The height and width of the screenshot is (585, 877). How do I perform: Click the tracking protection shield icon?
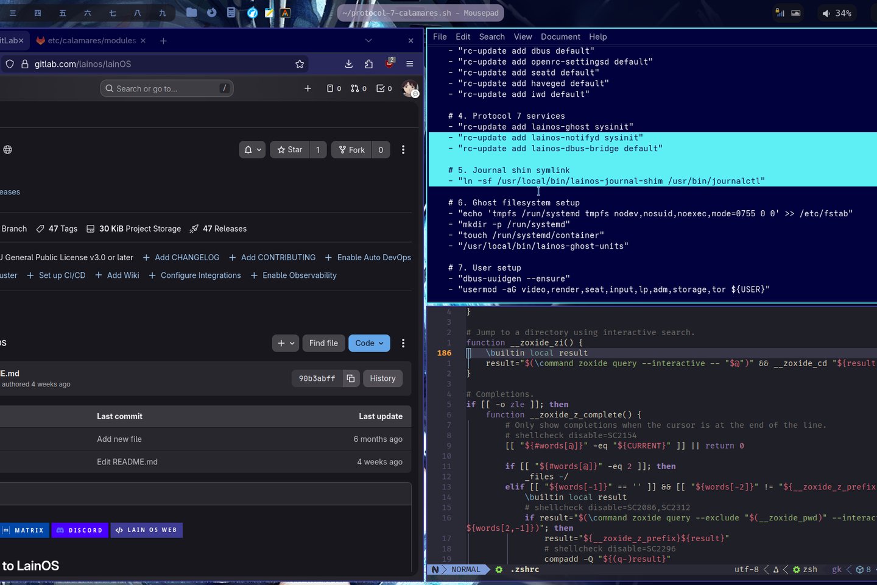[10, 64]
